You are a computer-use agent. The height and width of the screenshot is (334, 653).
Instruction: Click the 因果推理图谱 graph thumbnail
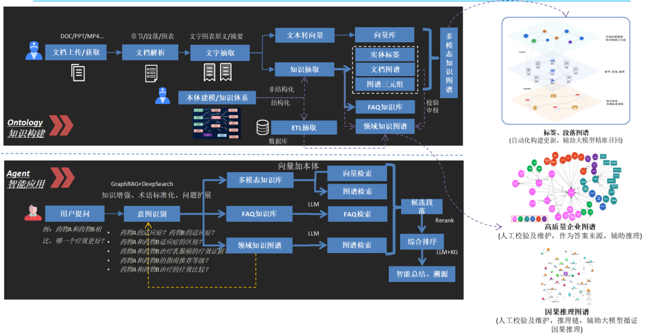pos(567,276)
